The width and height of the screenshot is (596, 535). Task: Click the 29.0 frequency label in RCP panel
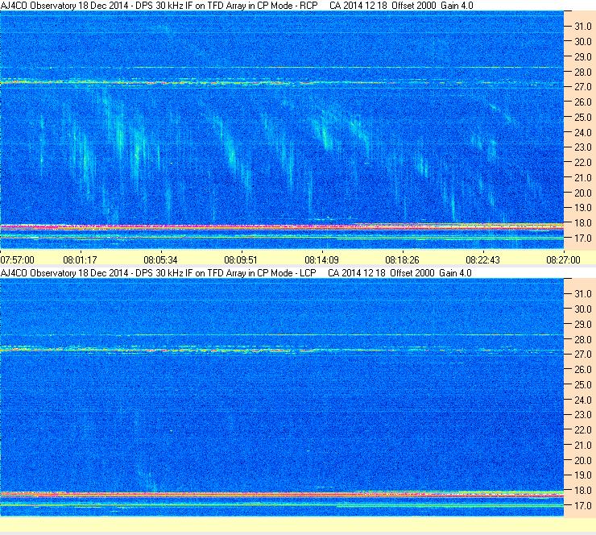coord(583,57)
